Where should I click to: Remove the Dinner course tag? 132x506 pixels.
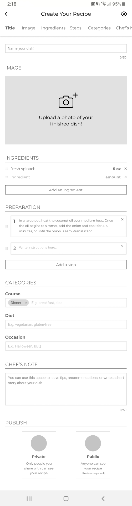click(x=26, y=303)
